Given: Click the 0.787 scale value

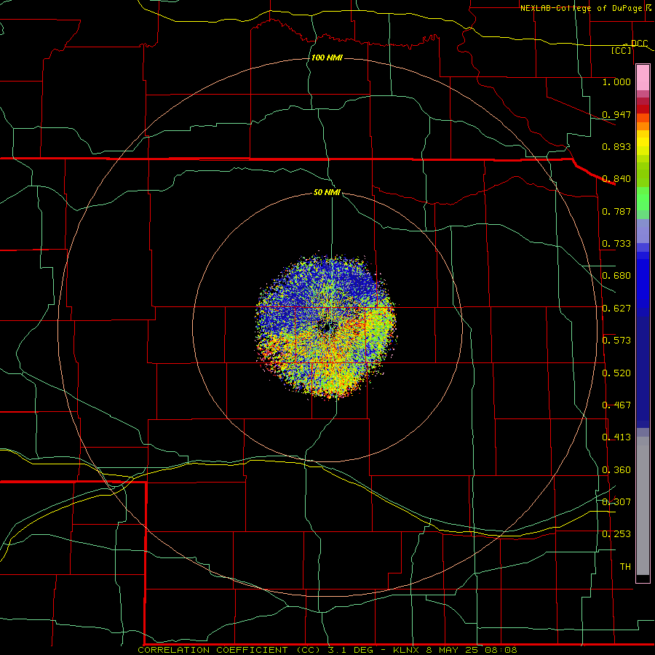Looking at the screenshot, I should coord(616,211).
